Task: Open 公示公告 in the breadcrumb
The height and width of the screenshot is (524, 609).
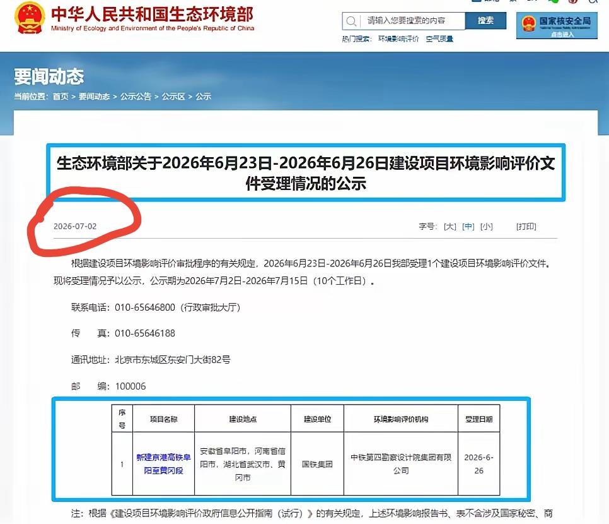Action: pyautogui.click(x=136, y=97)
